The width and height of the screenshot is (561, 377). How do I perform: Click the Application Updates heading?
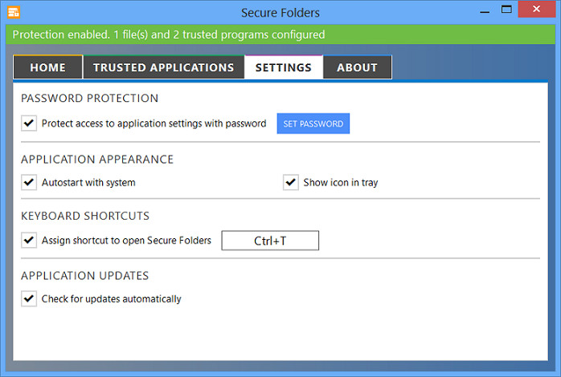click(85, 276)
